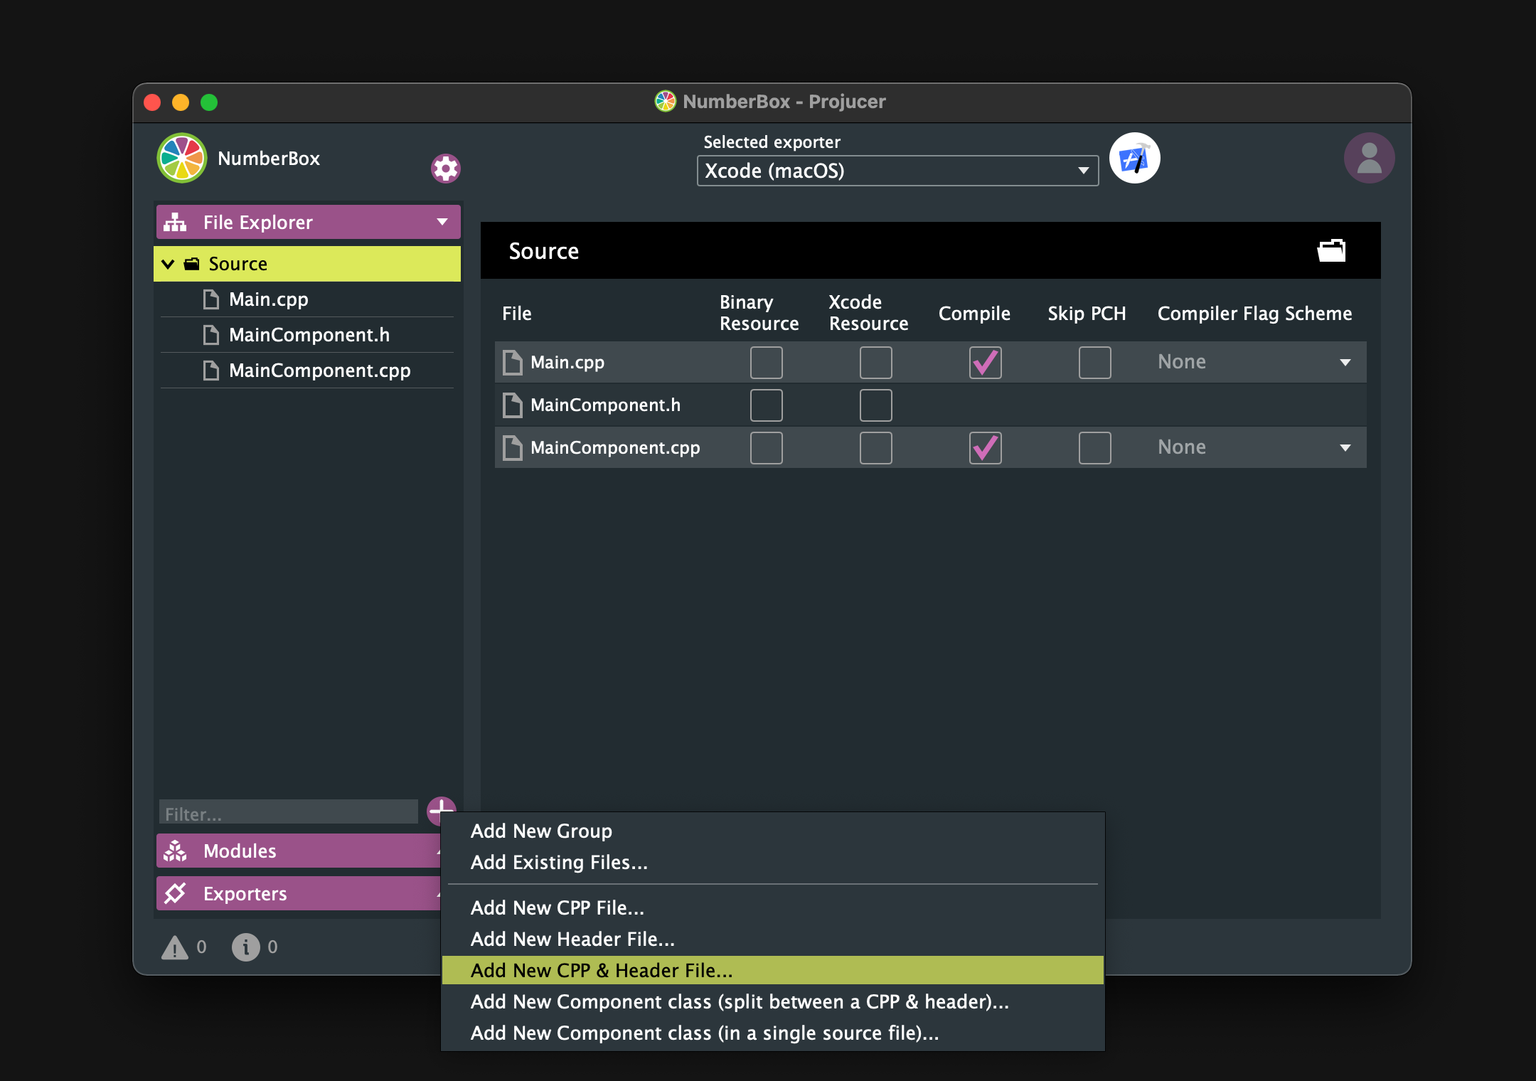Image resolution: width=1536 pixels, height=1081 pixels.
Task: Toggle Xcode Resource for MainComponent.h
Action: click(876, 405)
